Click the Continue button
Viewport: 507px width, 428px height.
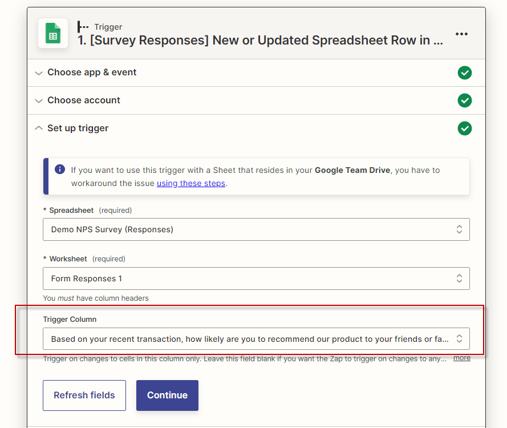click(167, 395)
